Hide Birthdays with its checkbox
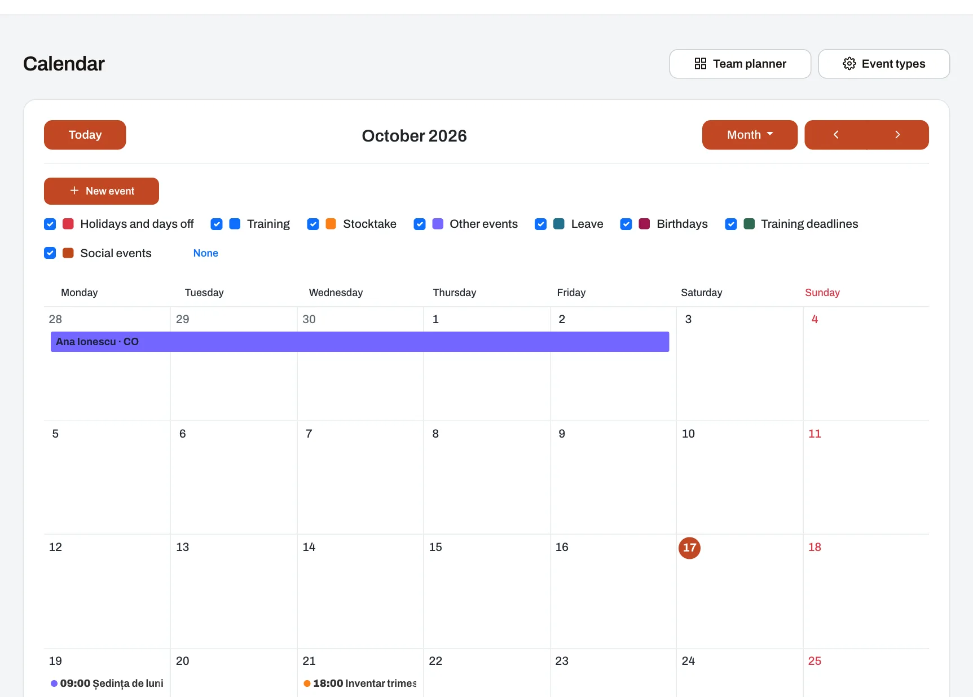 pos(626,224)
